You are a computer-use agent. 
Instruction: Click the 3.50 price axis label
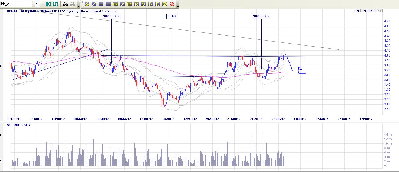coord(387,80)
